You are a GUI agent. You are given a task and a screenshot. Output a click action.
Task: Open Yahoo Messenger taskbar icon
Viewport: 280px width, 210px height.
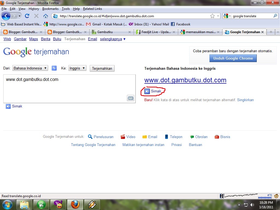pyautogui.click(x=58, y=205)
